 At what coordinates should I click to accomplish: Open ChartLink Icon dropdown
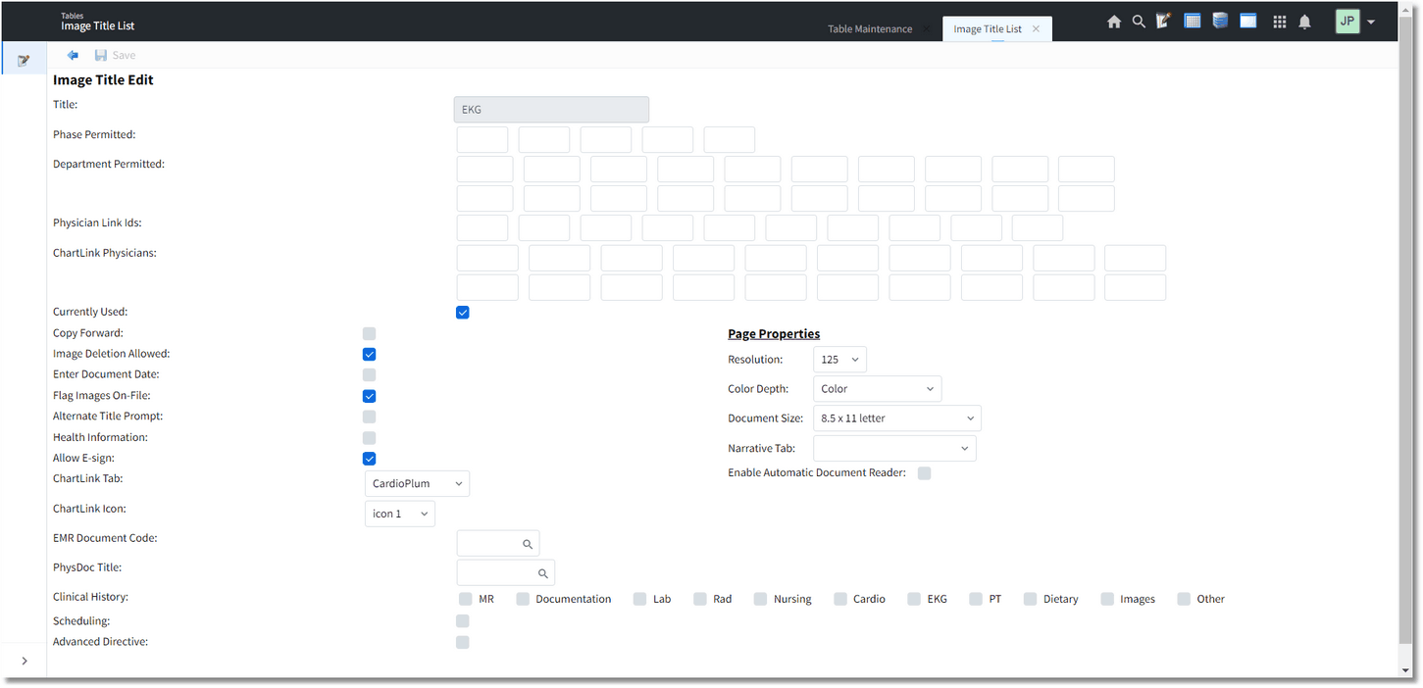400,514
